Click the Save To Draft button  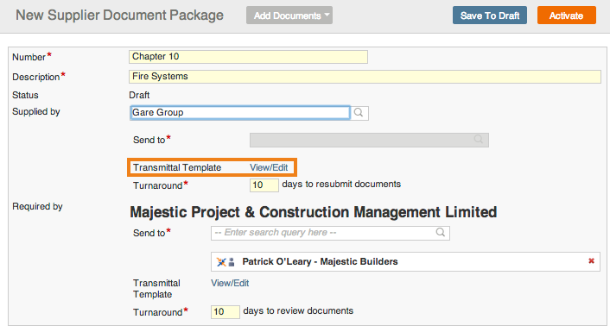489,16
